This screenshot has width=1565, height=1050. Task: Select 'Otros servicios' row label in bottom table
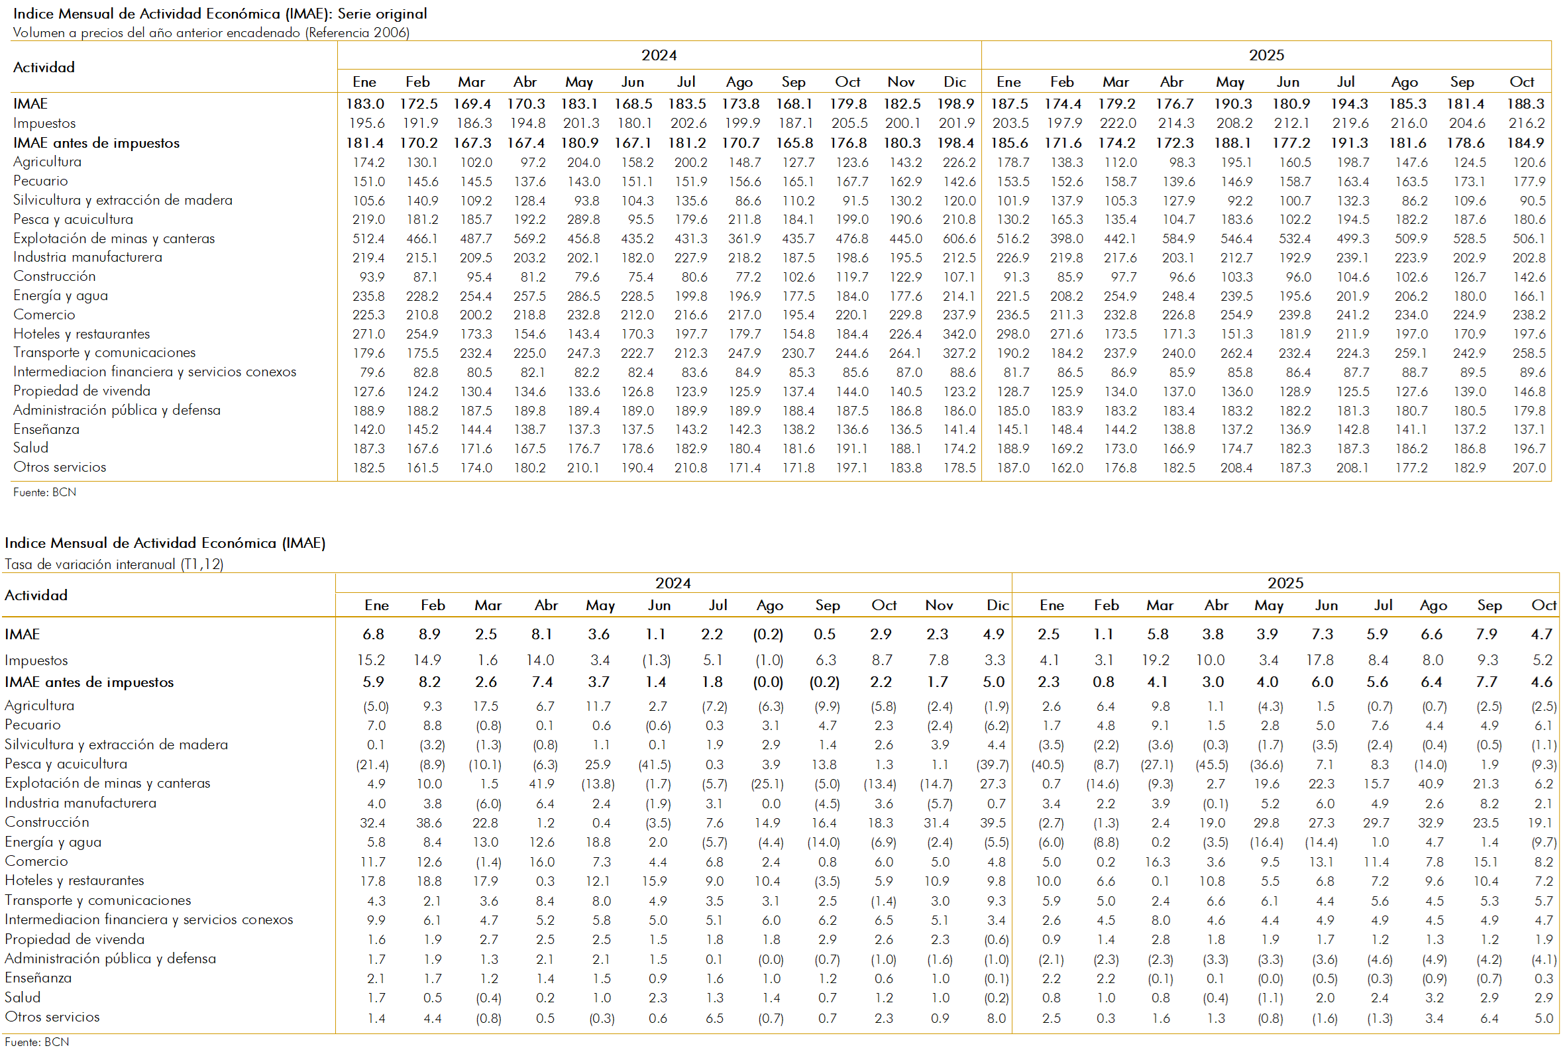[52, 1016]
